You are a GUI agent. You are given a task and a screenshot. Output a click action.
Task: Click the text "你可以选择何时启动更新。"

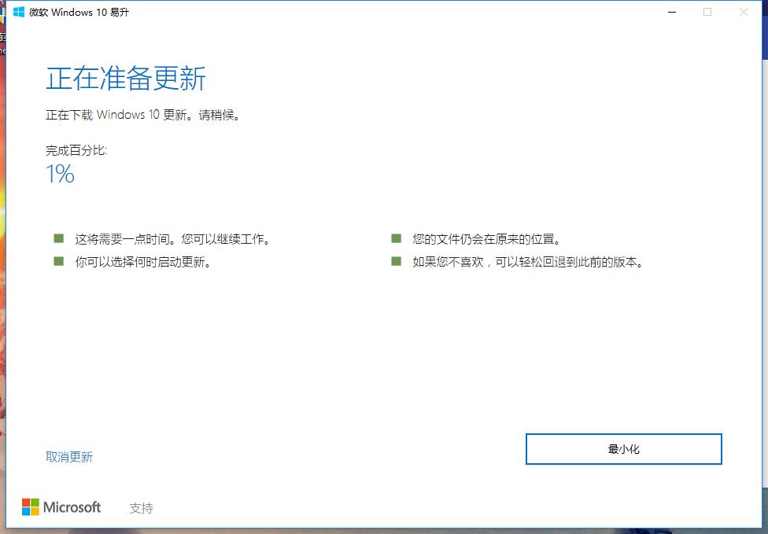142,262
